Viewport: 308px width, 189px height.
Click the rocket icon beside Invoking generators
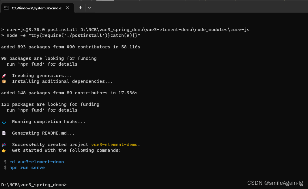tap(4, 76)
